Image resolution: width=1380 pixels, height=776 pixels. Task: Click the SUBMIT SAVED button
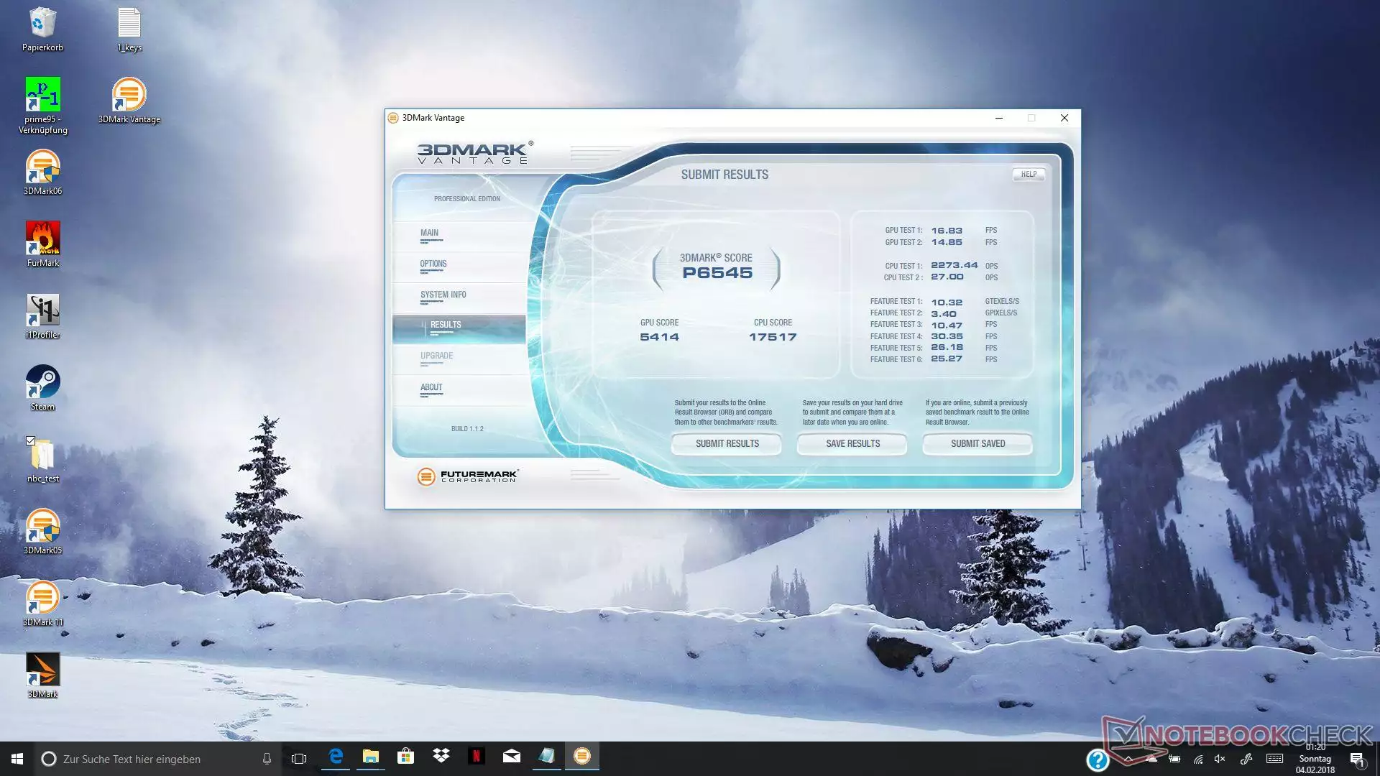click(x=977, y=443)
